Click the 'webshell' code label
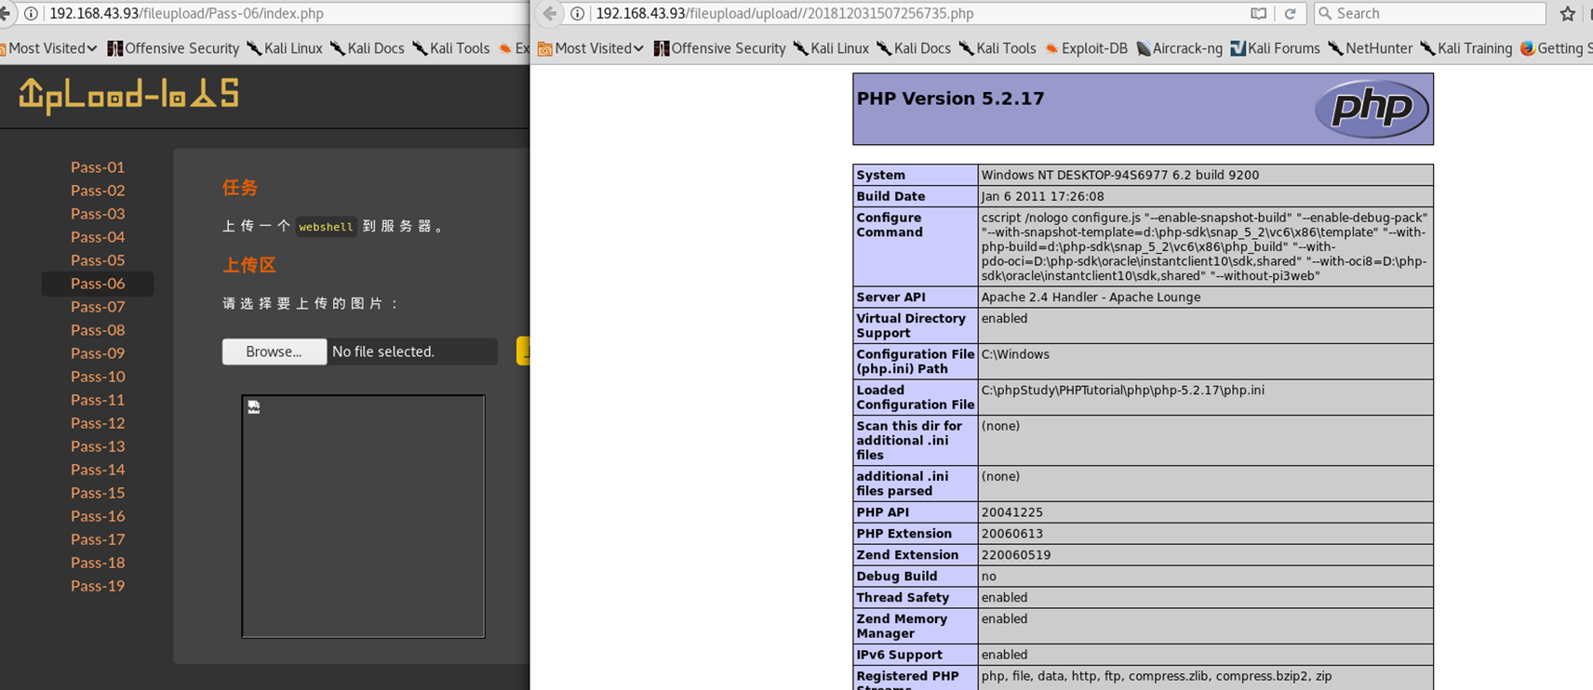This screenshot has width=1593, height=690. (x=326, y=226)
